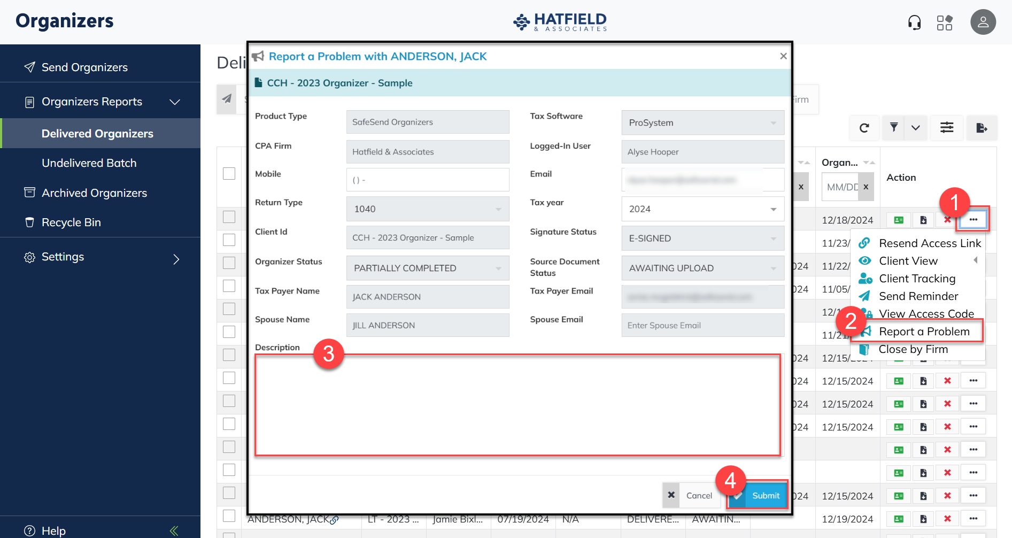Open the column options sliders icon
This screenshot has width=1012, height=538.
click(947, 128)
